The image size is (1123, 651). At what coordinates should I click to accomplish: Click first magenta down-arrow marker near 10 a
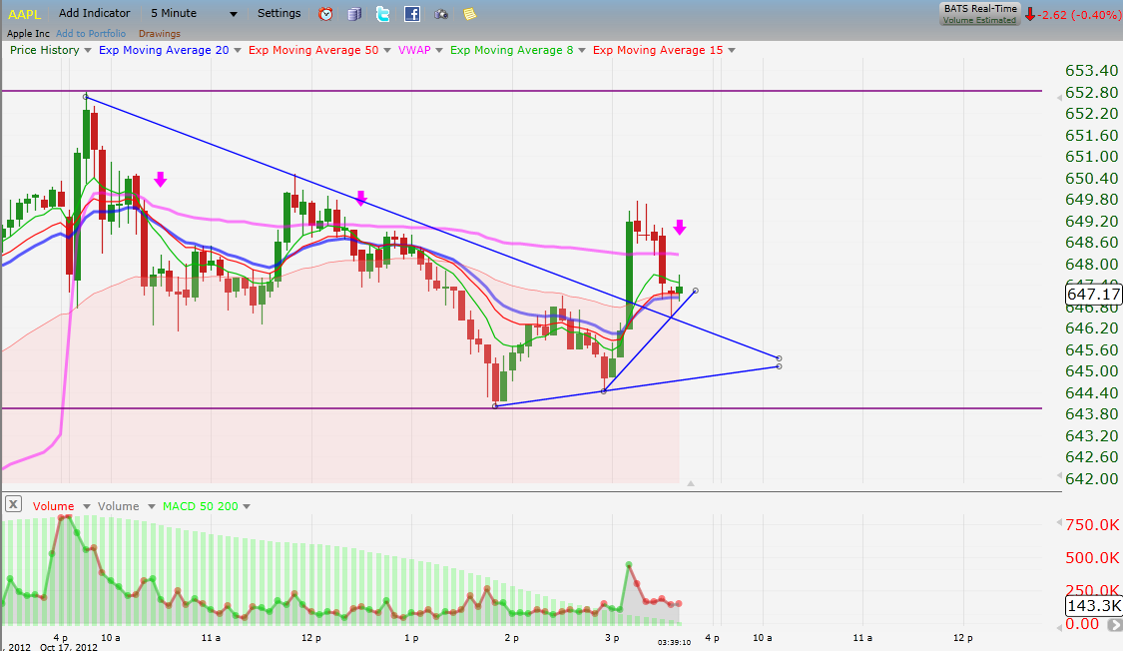[x=161, y=179]
